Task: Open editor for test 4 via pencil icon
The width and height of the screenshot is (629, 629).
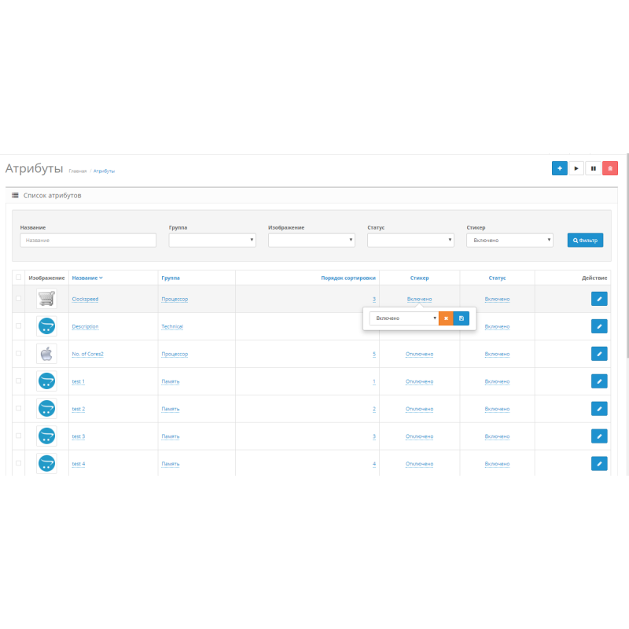Action: pyautogui.click(x=599, y=464)
